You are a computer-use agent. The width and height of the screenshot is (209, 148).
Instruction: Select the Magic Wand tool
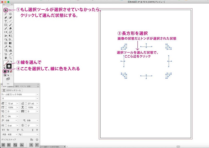pos(6,14)
